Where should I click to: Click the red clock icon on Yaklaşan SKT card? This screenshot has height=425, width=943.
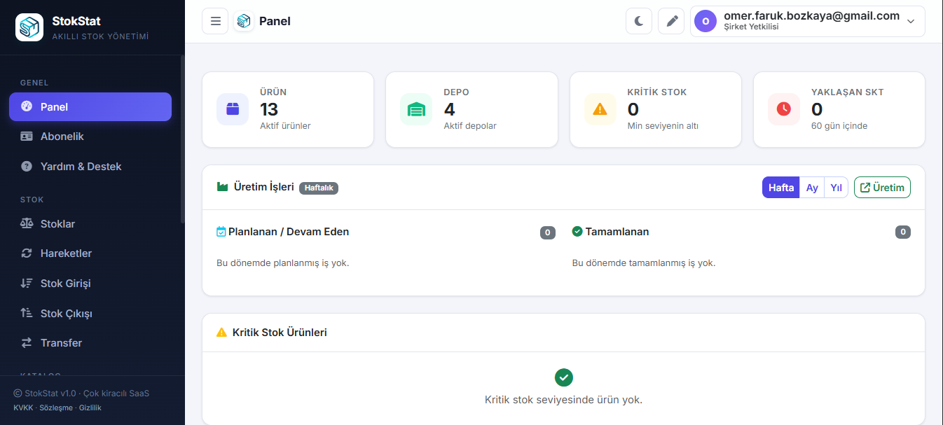pyautogui.click(x=784, y=109)
